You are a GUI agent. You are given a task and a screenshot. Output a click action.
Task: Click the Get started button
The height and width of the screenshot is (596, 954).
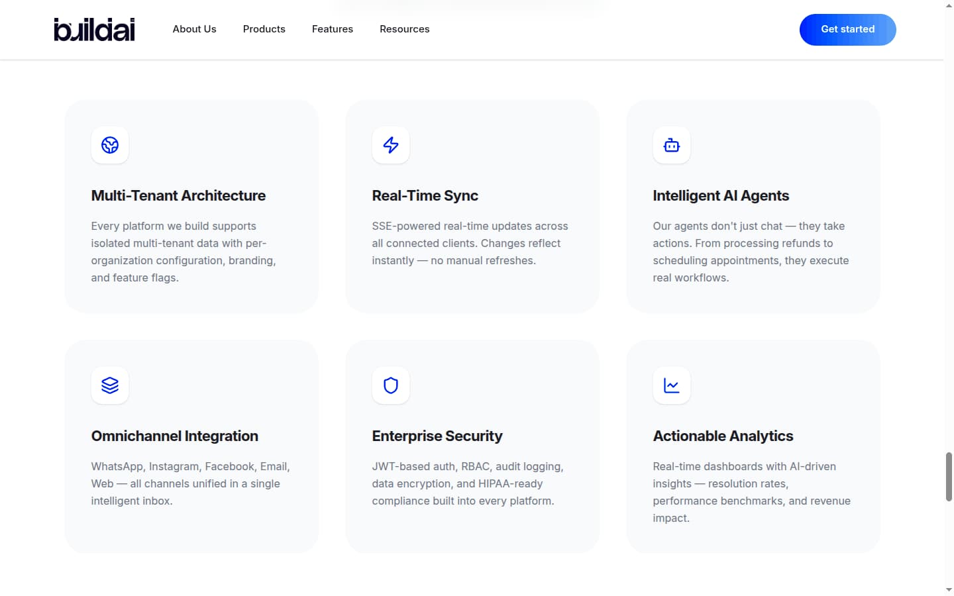[x=848, y=29]
